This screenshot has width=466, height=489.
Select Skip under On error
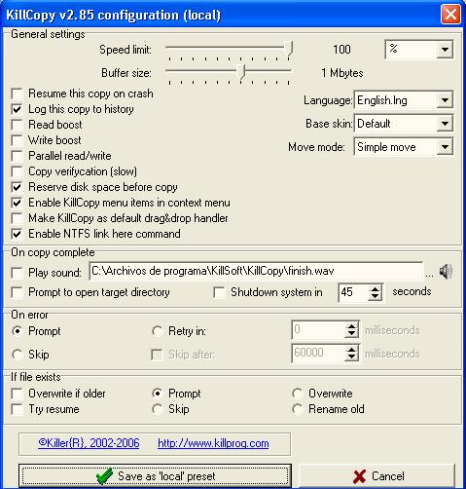coord(17,355)
